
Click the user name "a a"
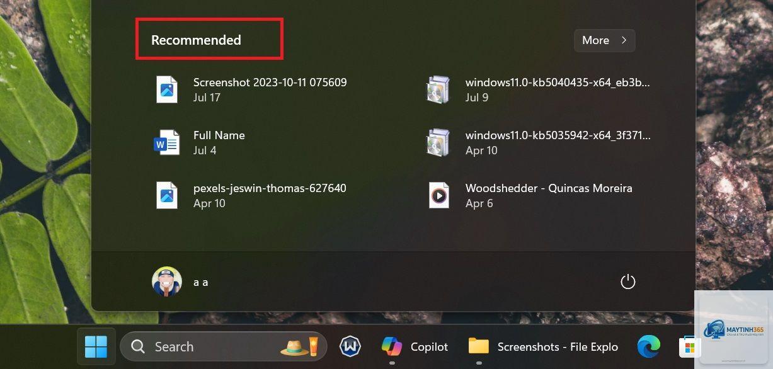click(201, 282)
